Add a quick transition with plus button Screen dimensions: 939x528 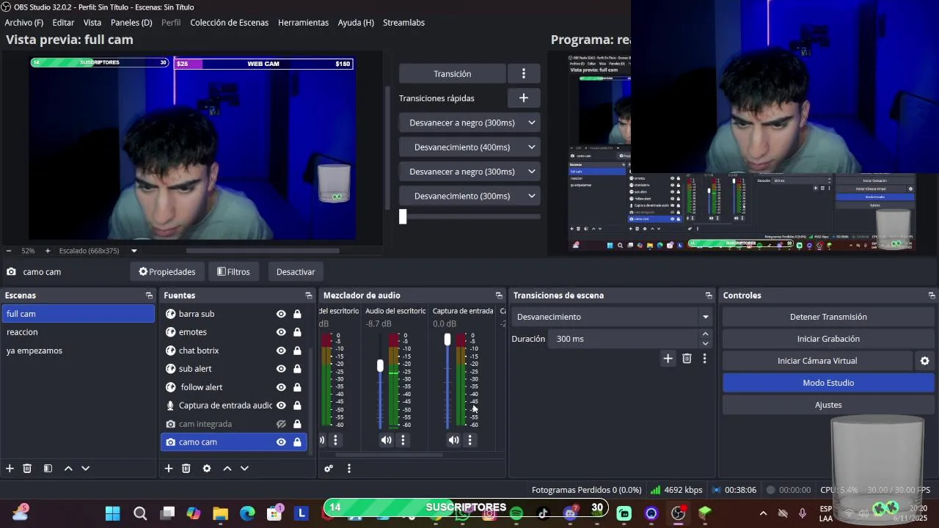click(524, 98)
